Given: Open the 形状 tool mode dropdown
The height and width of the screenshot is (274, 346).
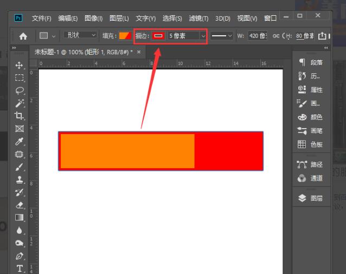Looking at the screenshot, I should pyautogui.click(x=80, y=35).
